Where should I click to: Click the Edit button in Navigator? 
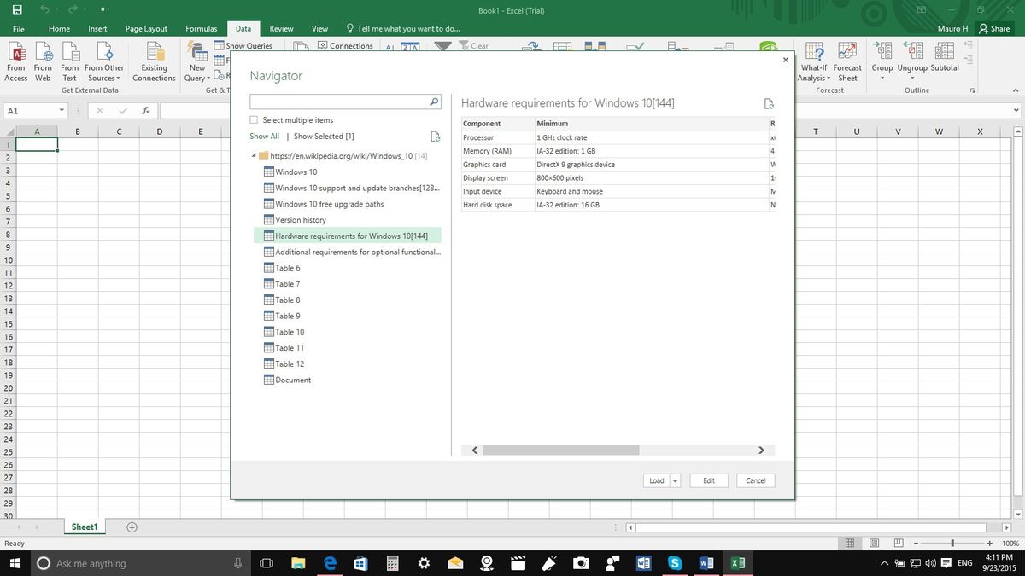click(x=708, y=480)
